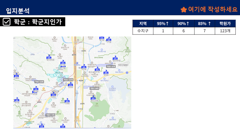The image size is (240, 135).
Task: Click the 학원수 123개 map label
Action: point(68,80)
